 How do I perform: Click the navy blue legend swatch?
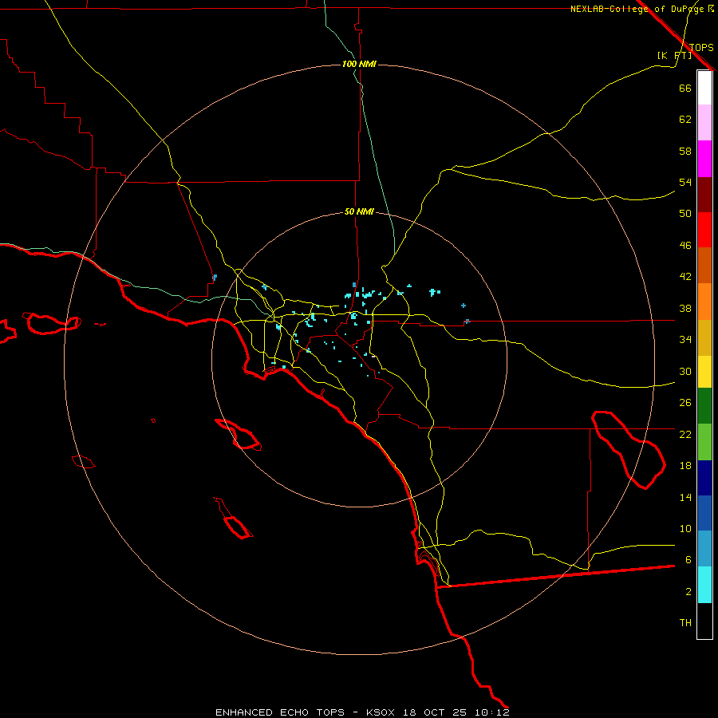[x=704, y=478]
